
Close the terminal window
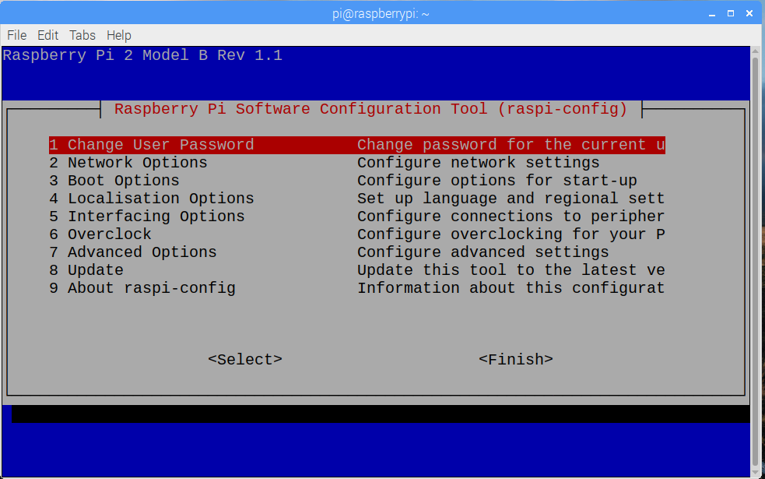(x=749, y=14)
